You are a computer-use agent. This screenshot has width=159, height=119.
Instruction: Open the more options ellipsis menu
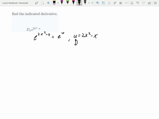[x=126, y=3]
